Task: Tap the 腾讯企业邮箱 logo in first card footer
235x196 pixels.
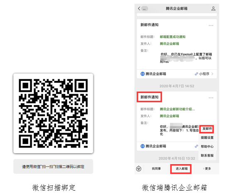Action: [142, 74]
